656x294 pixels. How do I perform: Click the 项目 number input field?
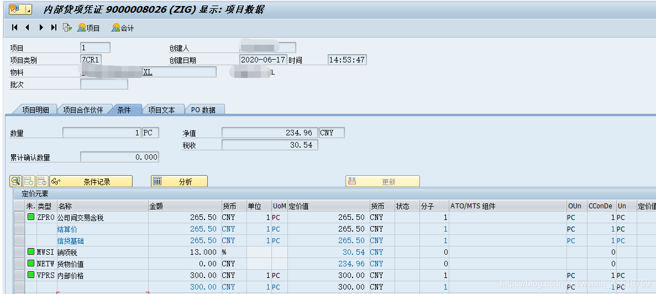pos(95,48)
